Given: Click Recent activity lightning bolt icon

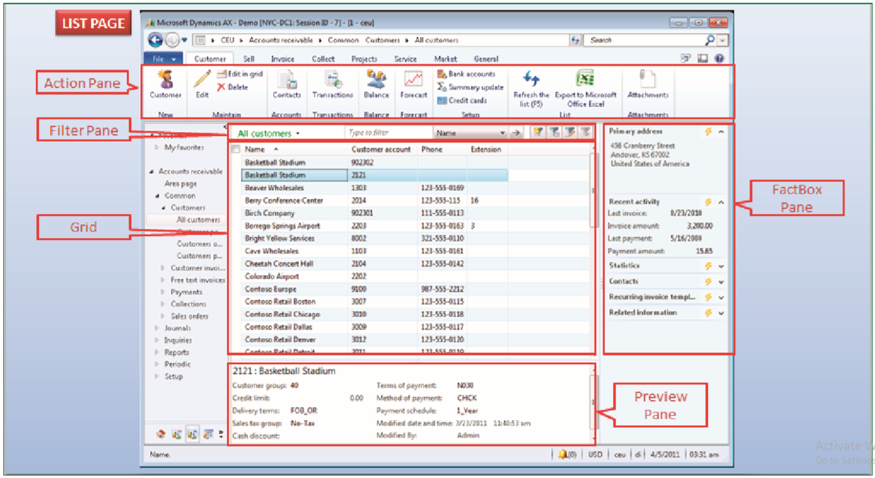Looking at the screenshot, I should (x=709, y=202).
